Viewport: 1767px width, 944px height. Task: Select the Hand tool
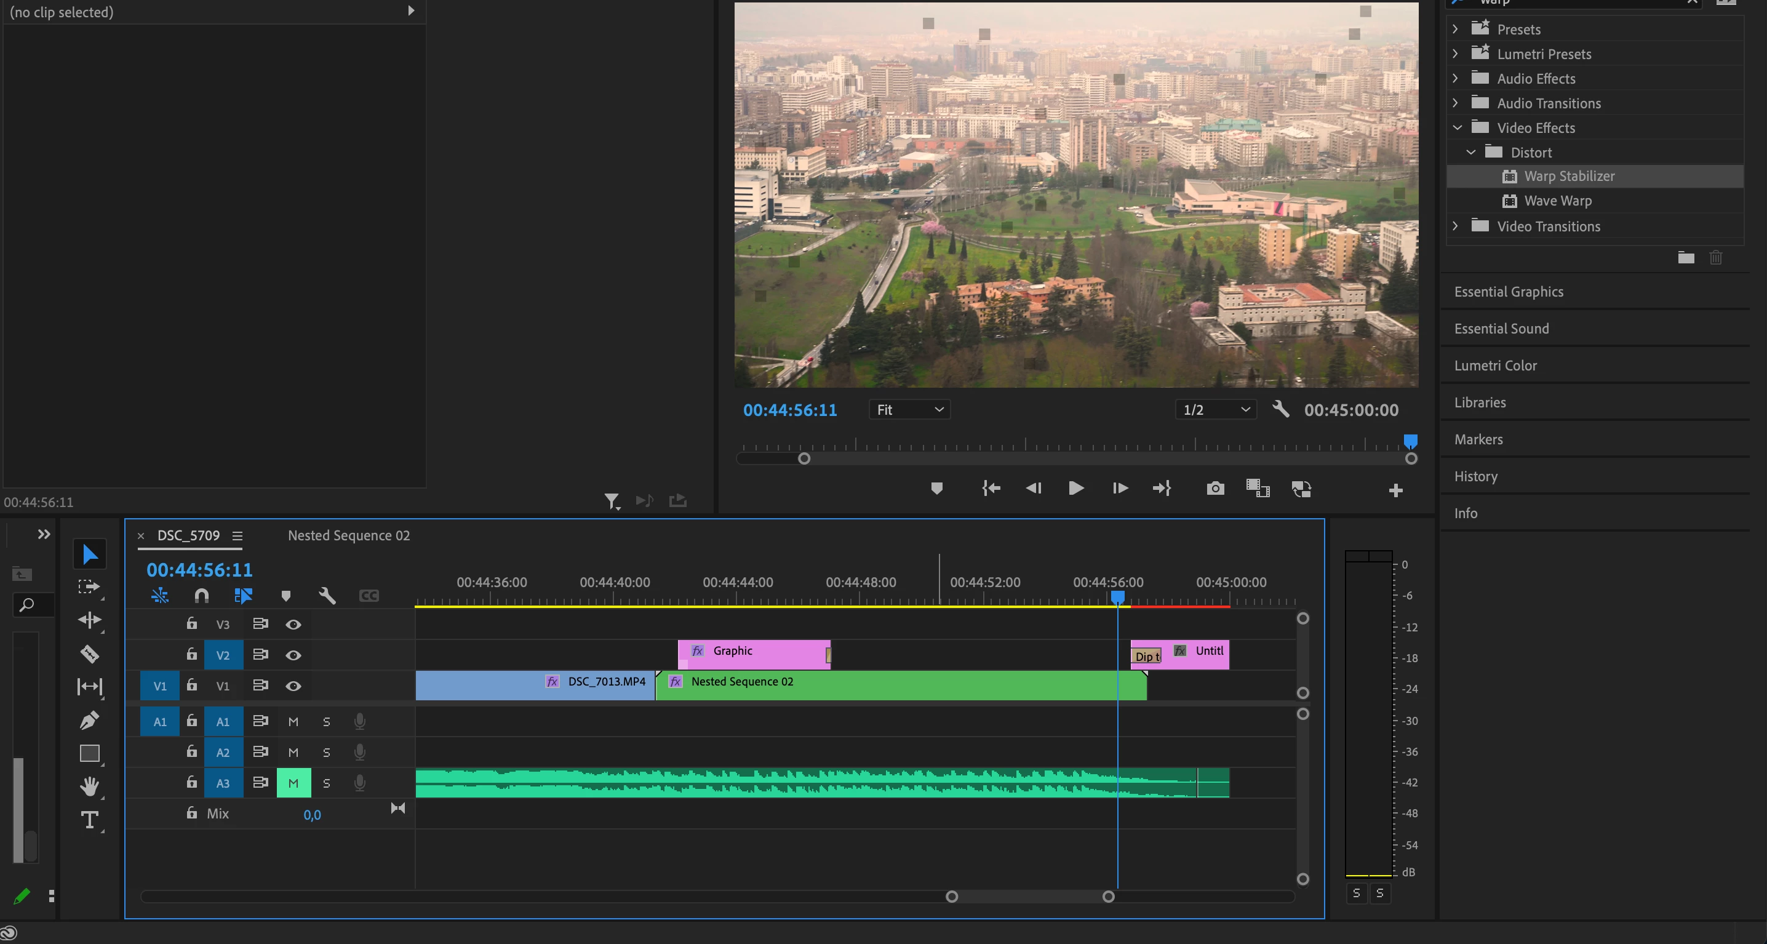point(89,785)
